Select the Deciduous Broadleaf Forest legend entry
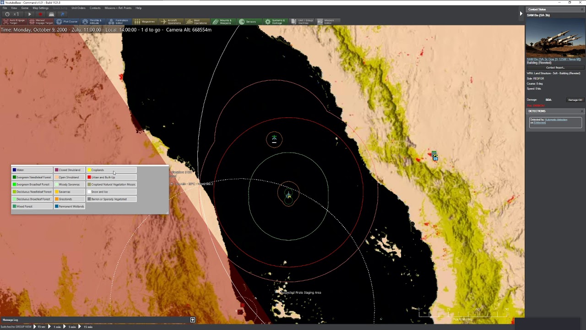Image resolution: width=586 pixels, height=330 pixels. [32, 199]
